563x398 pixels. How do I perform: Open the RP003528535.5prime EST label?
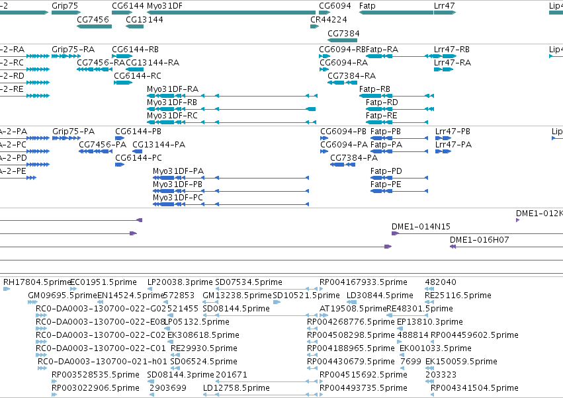pos(95,375)
